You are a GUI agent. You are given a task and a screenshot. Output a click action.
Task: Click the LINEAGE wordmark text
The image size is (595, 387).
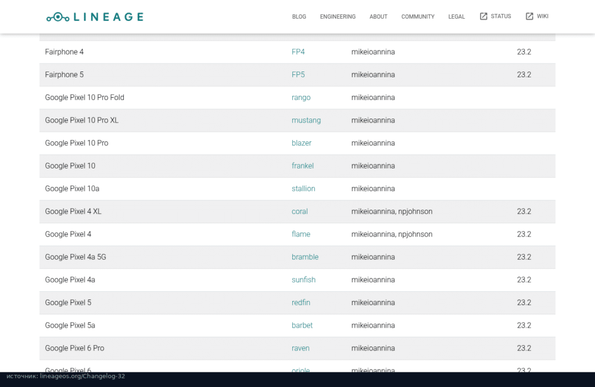click(109, 17)
